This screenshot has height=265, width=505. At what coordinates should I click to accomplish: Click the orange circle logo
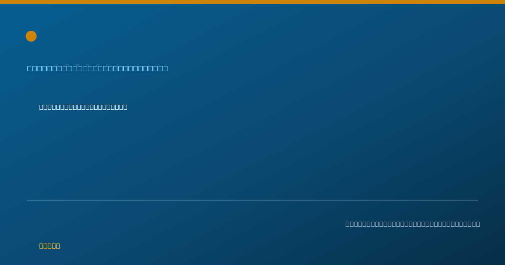(x=31, y=36)
